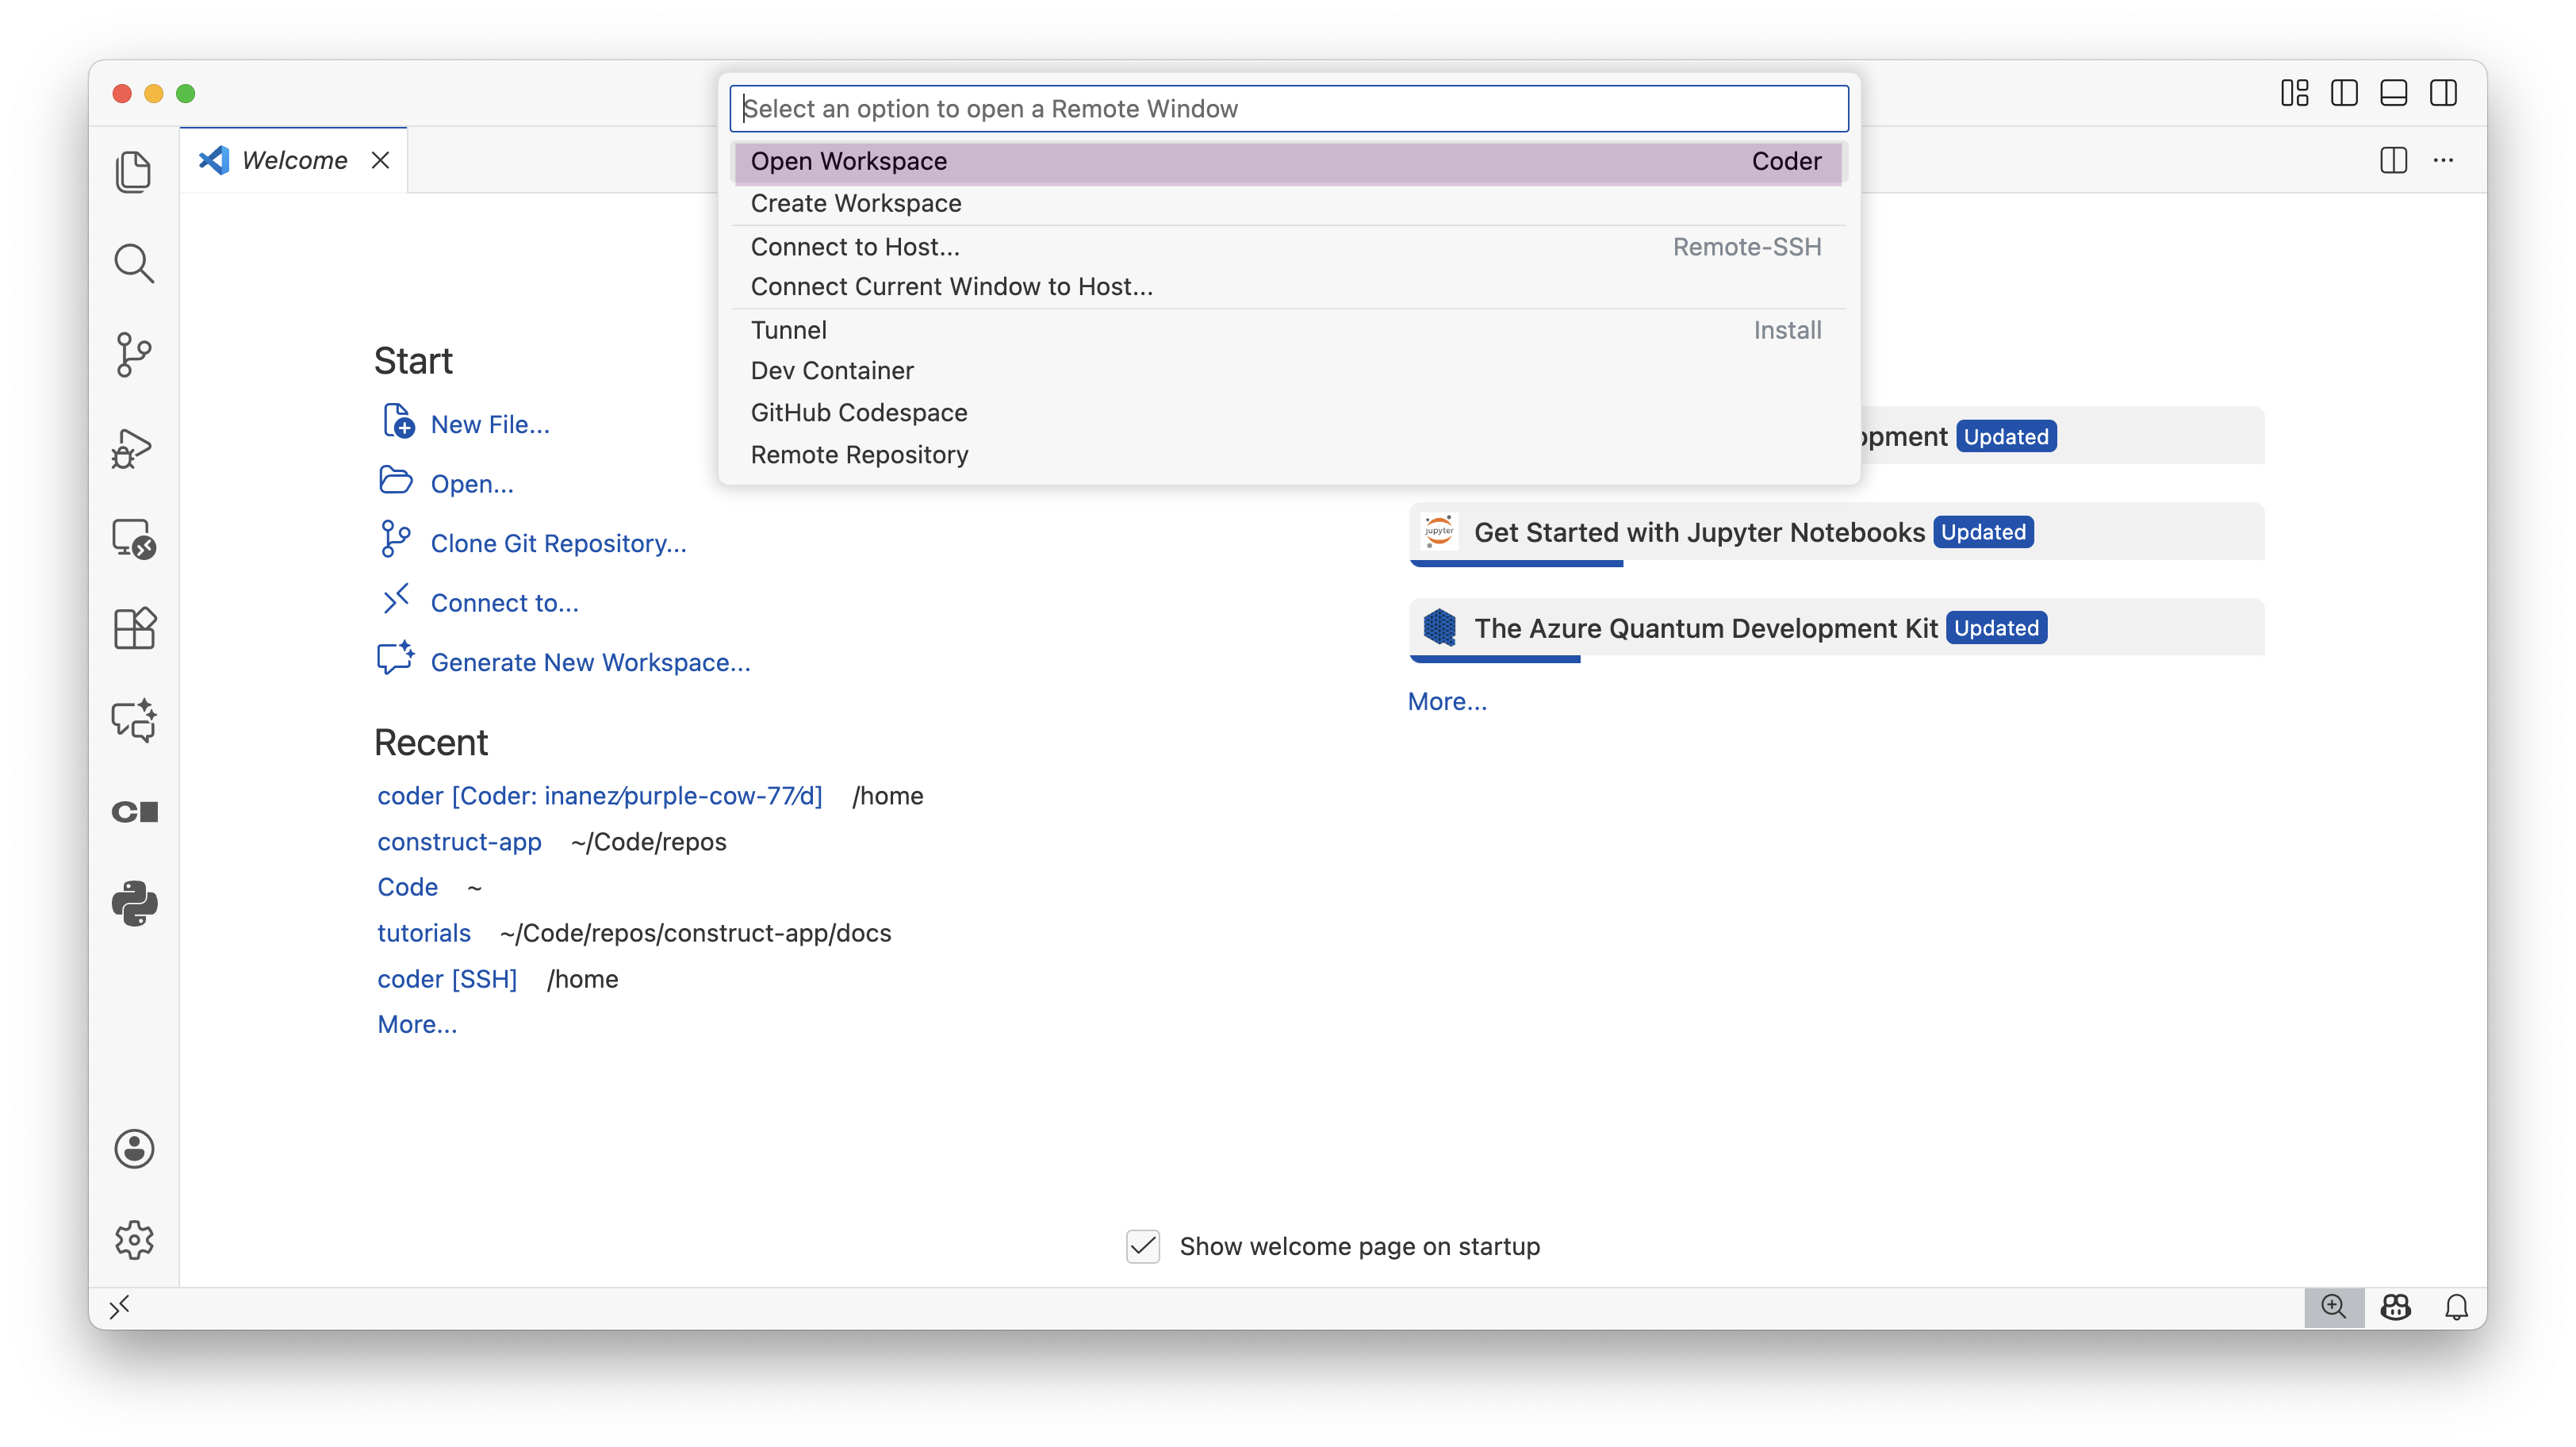Screen dimensions: 2576x1447
Task: Click the Azure Quantum cube icon
Action: click(x=1439, y=628)
